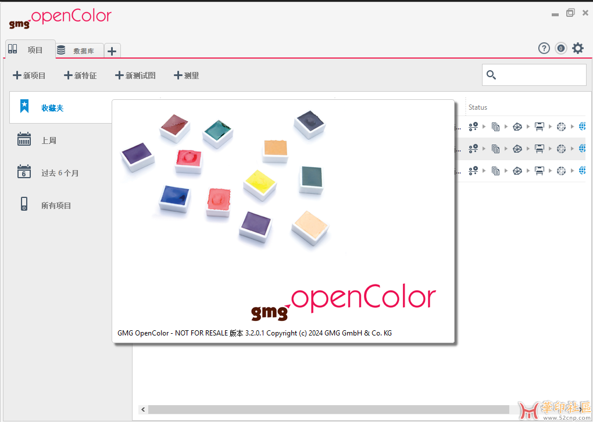This screenshot has height=422, width=593.
Task: Click the bookmark star icon beside 收藏夹
Action: (24, 107)
